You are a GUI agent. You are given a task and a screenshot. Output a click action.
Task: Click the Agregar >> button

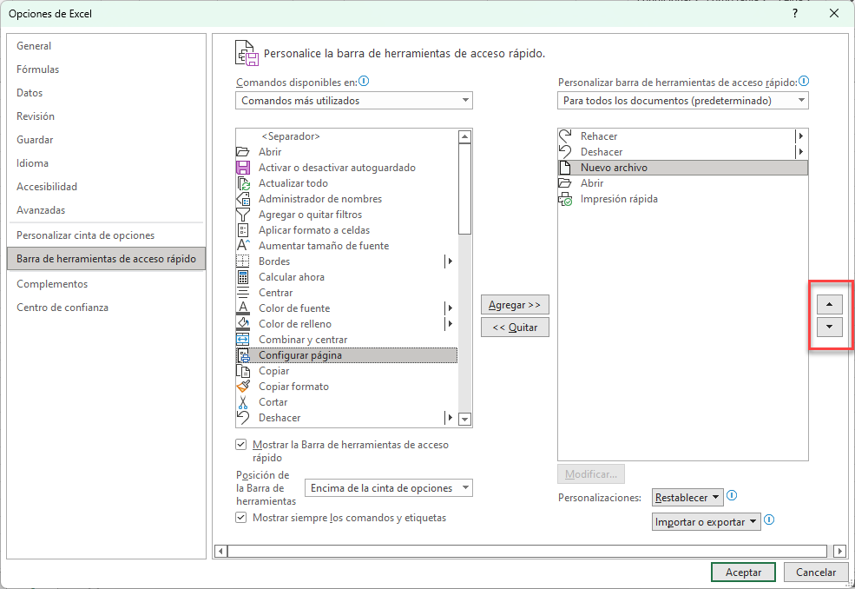515,305
